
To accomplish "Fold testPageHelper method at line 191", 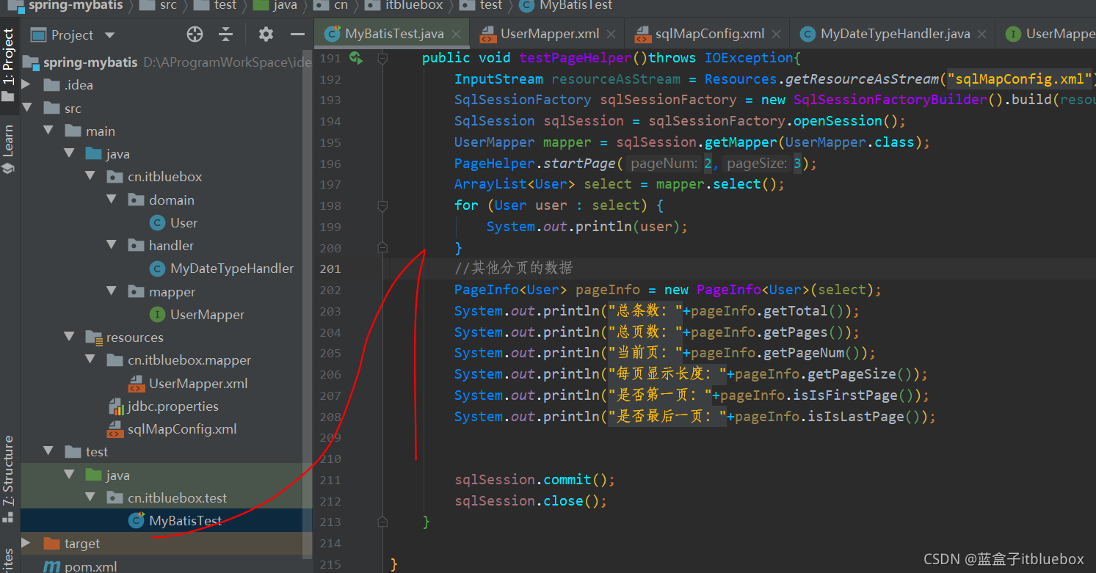I will (382, 58).
